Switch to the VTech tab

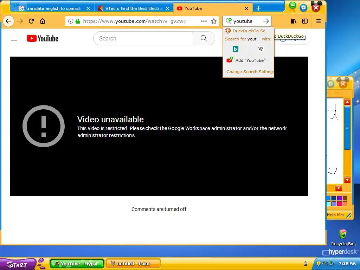(134, 8)
